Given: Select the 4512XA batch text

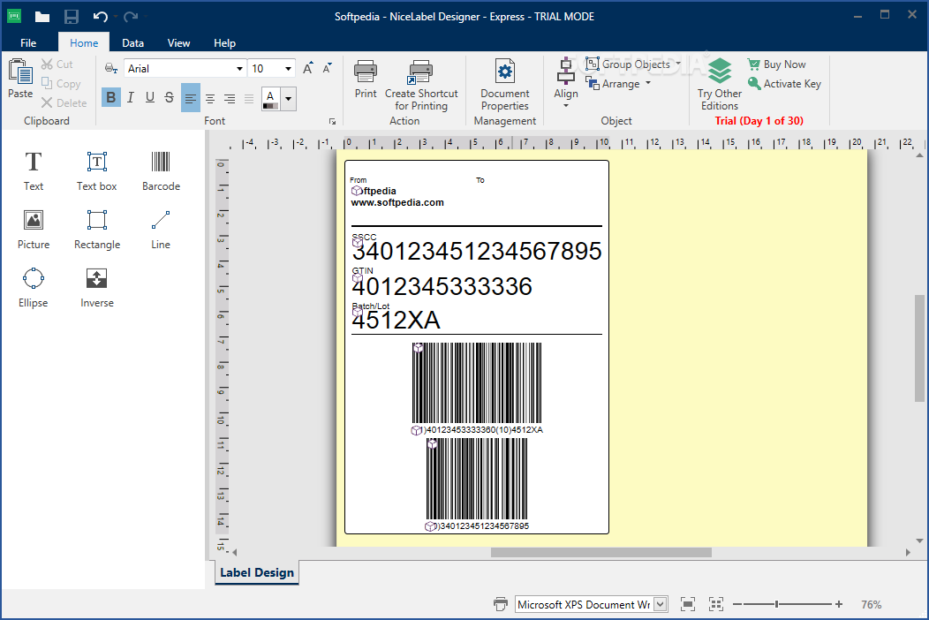Looking at the screenshot, I should click(396, 321).
